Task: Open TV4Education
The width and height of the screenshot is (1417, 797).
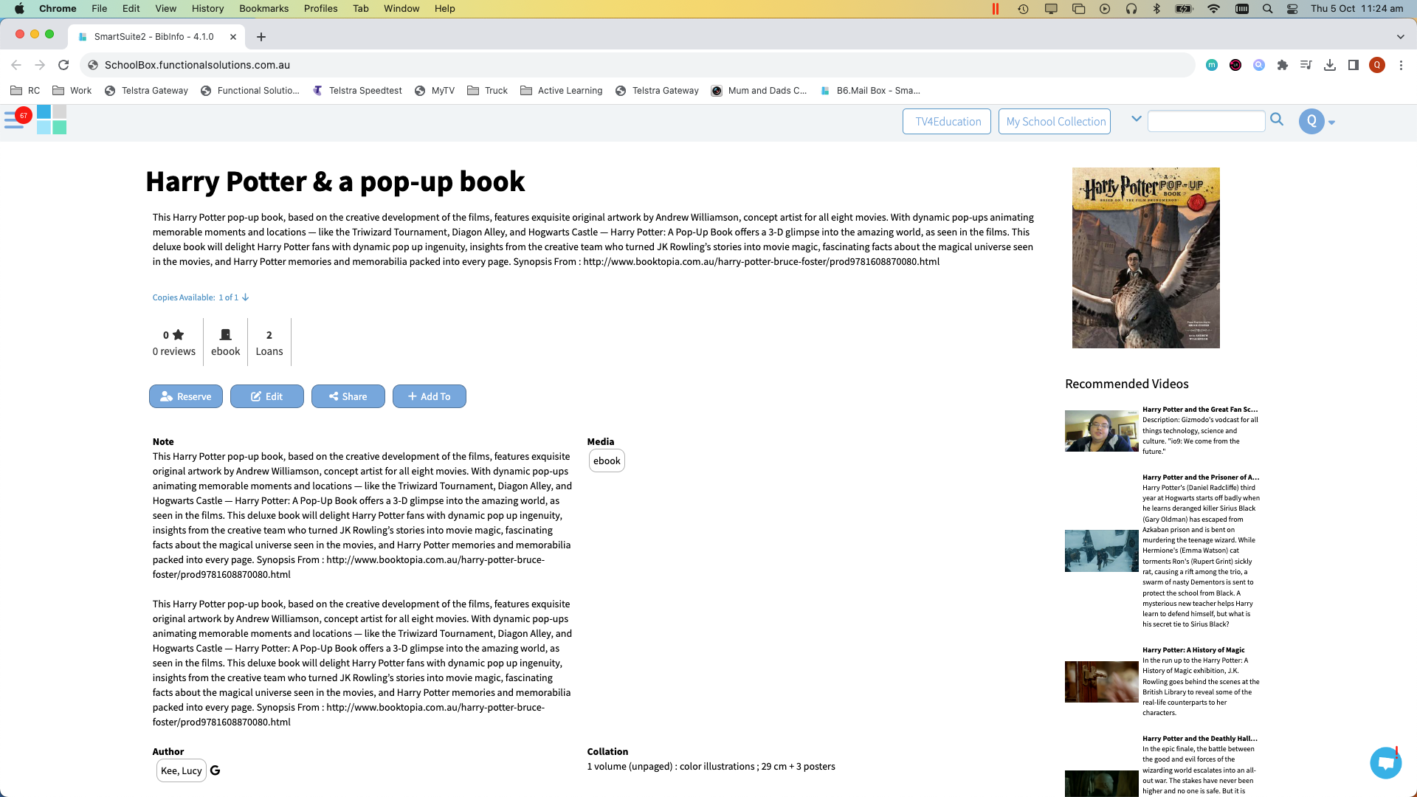Action: coord(947,122)
